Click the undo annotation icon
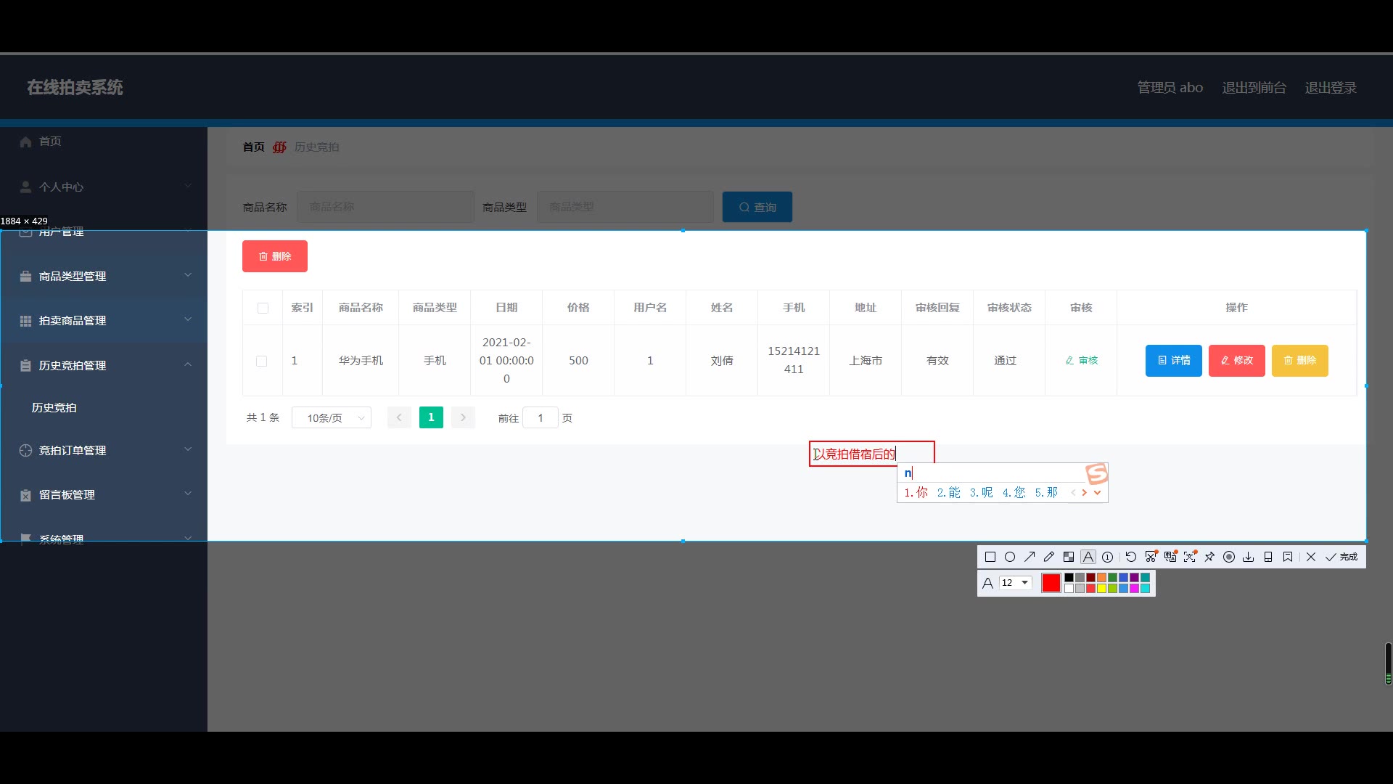This screenshot has width=1393, height=784. coord(1131,557)
